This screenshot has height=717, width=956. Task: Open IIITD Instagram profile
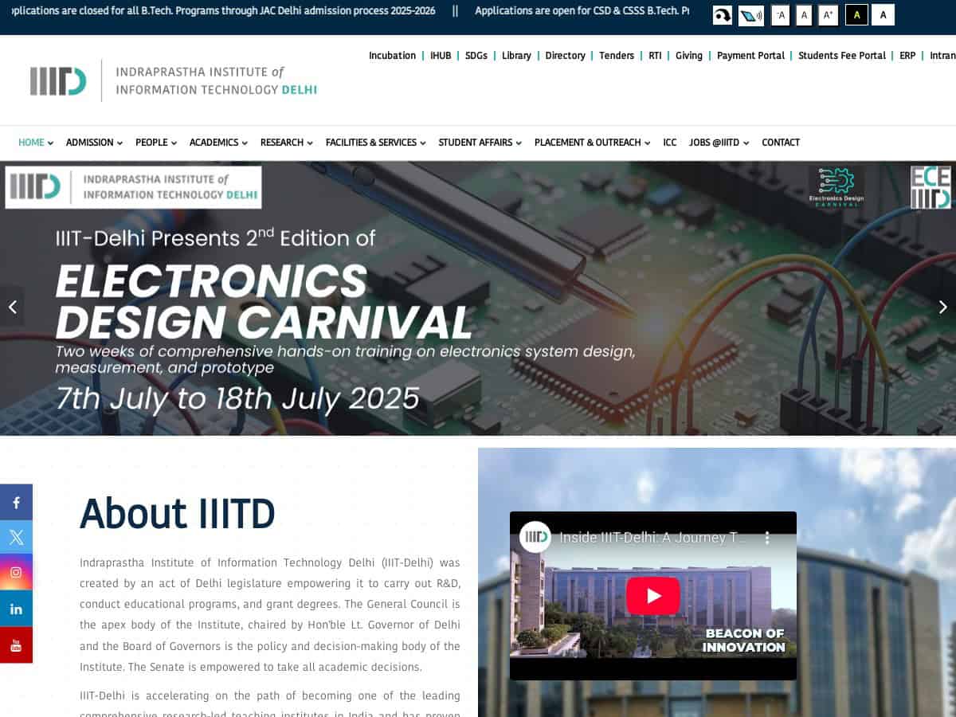(16, 573)
